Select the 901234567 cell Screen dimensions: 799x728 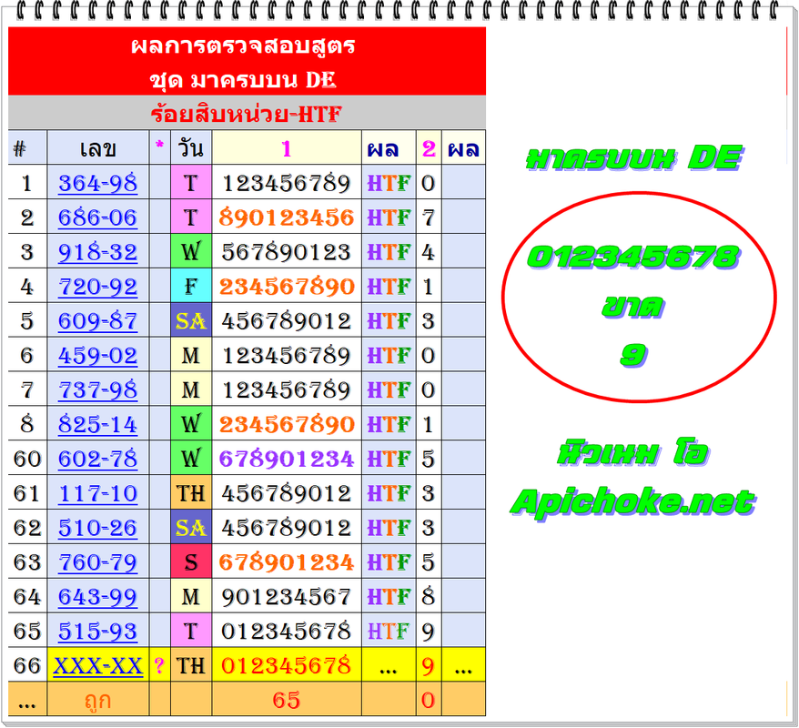click(287, 597)
